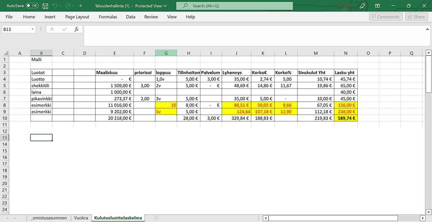Switch to the Insert ribbon tab
This screenshot has width=432, height=222.
pos(50,17)
